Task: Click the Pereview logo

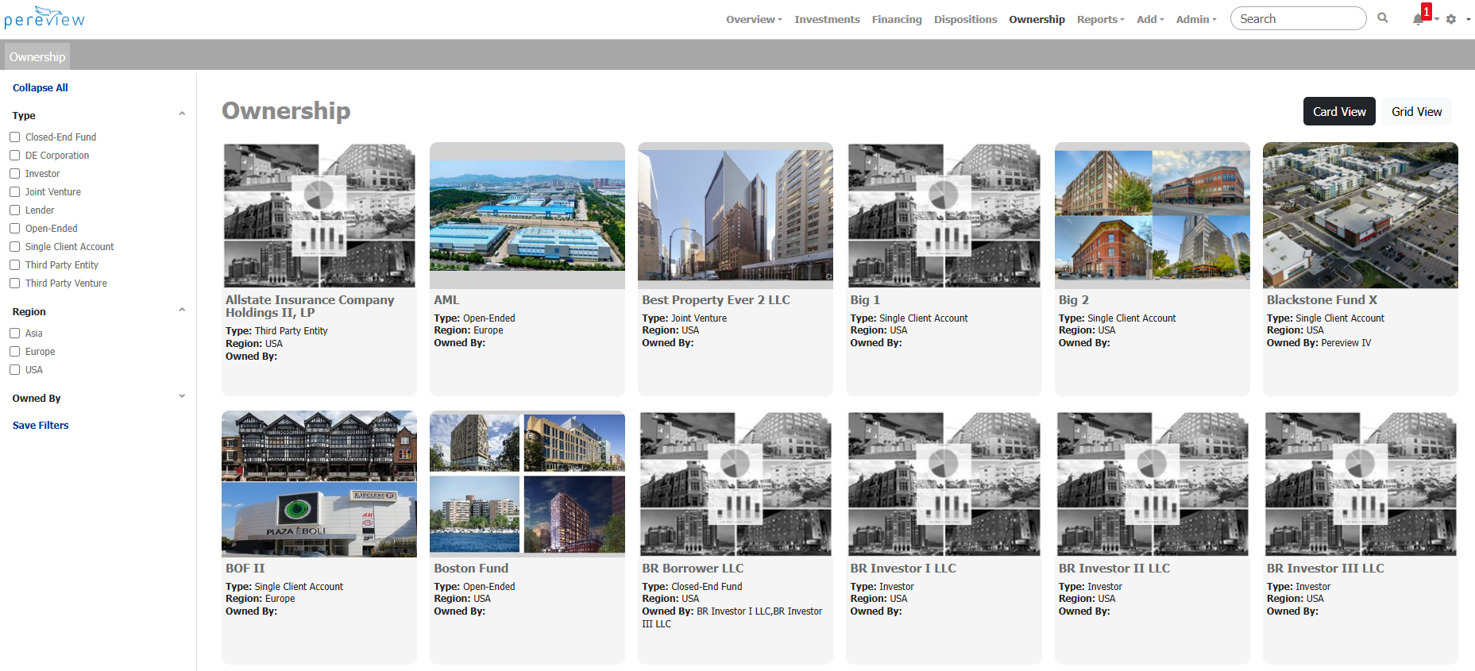Action: click(x=44, y=18)
